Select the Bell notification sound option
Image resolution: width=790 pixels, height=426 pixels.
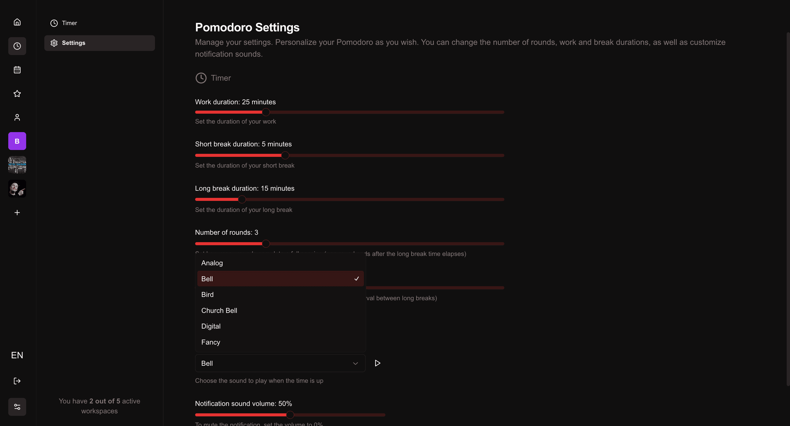pyautogui.click(x=280, y=278)
